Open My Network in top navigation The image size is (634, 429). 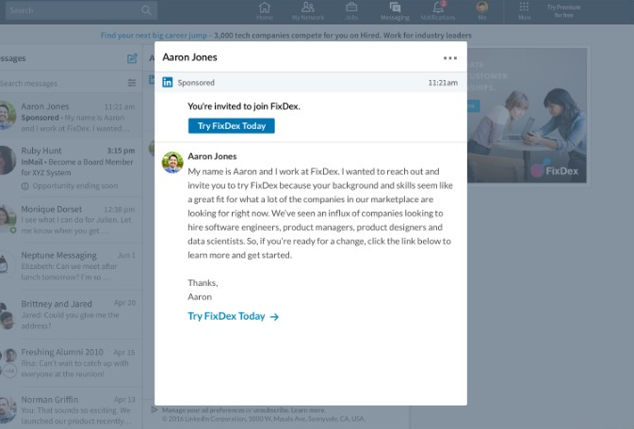[x=308, y=11]
